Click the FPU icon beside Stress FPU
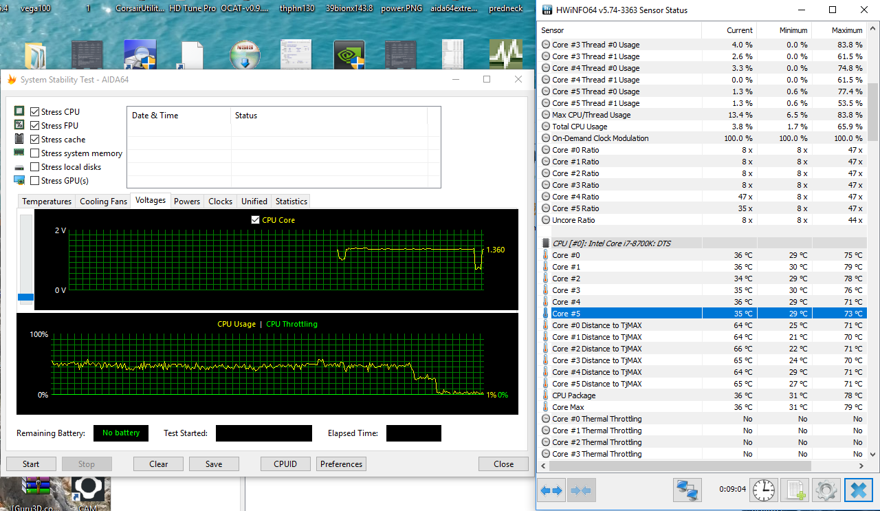 [19, 125]
